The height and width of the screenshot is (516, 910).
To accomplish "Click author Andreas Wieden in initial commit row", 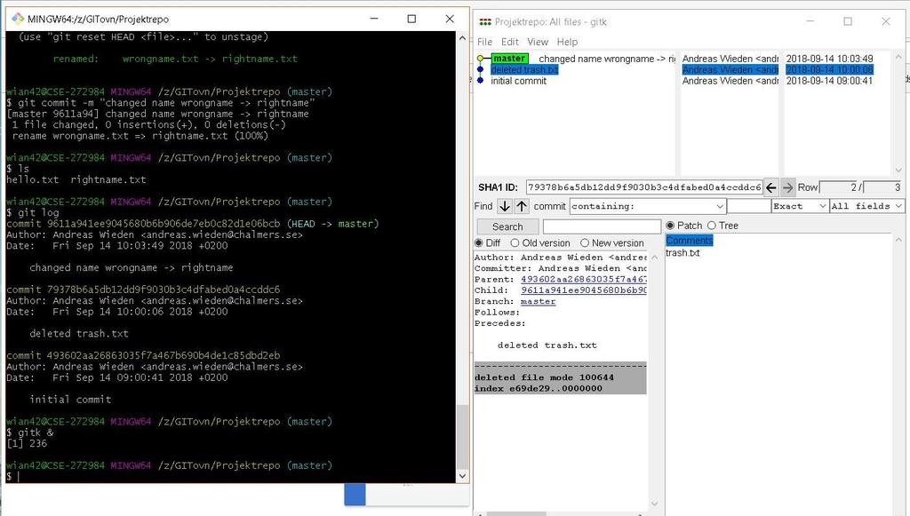I will pos(730,81).
